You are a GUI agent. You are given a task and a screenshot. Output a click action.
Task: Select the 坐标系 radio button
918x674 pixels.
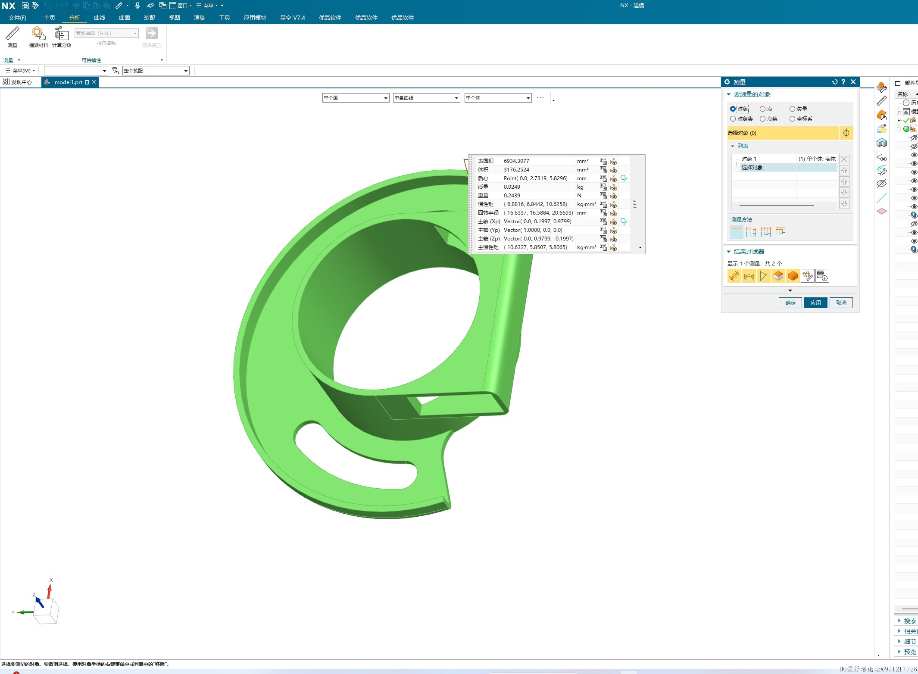pos(792,119)
